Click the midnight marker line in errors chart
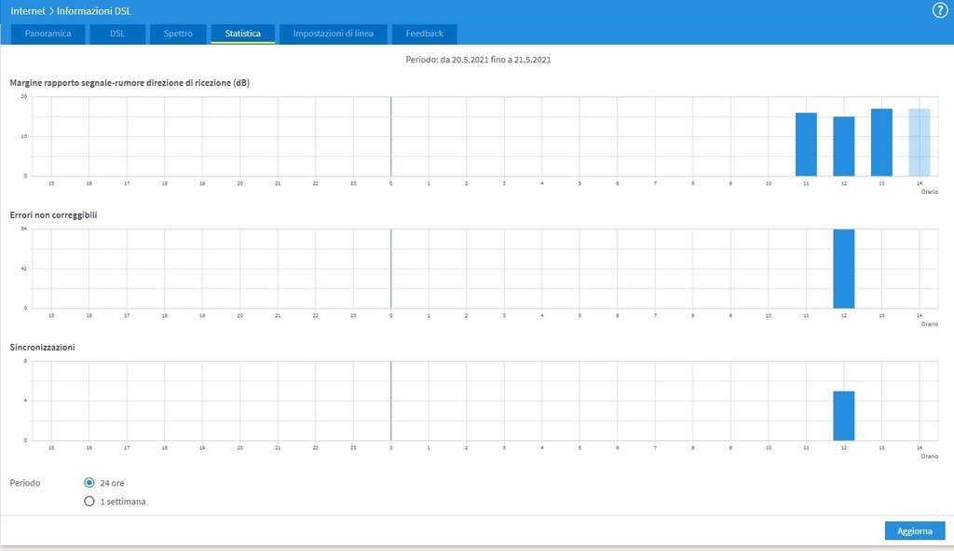 [x=390, y=269]
